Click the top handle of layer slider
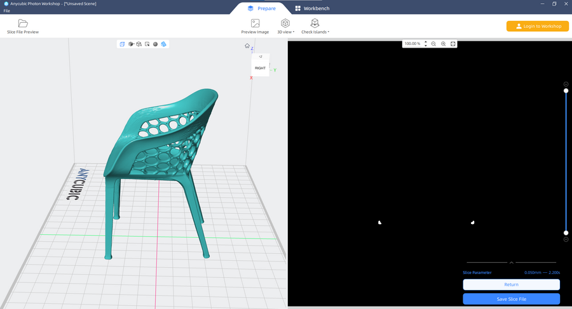The height and width of the screenshot is (309, 572). click(x=566, y=91)
